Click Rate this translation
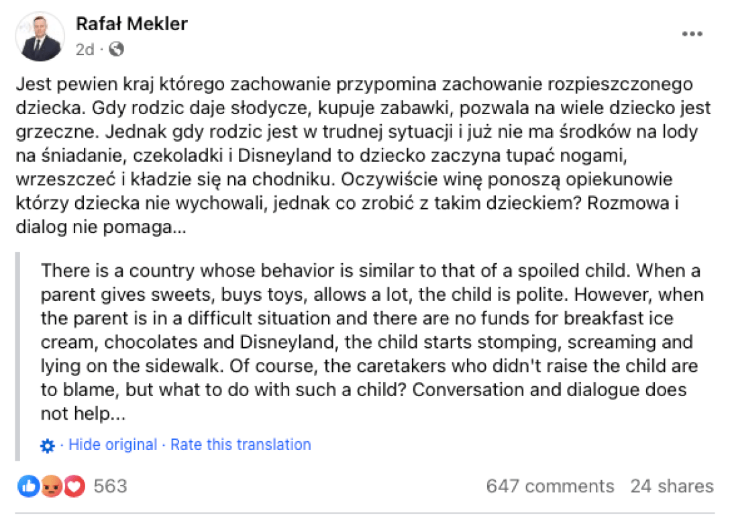 pyautogui.click(x=240, y=444)
